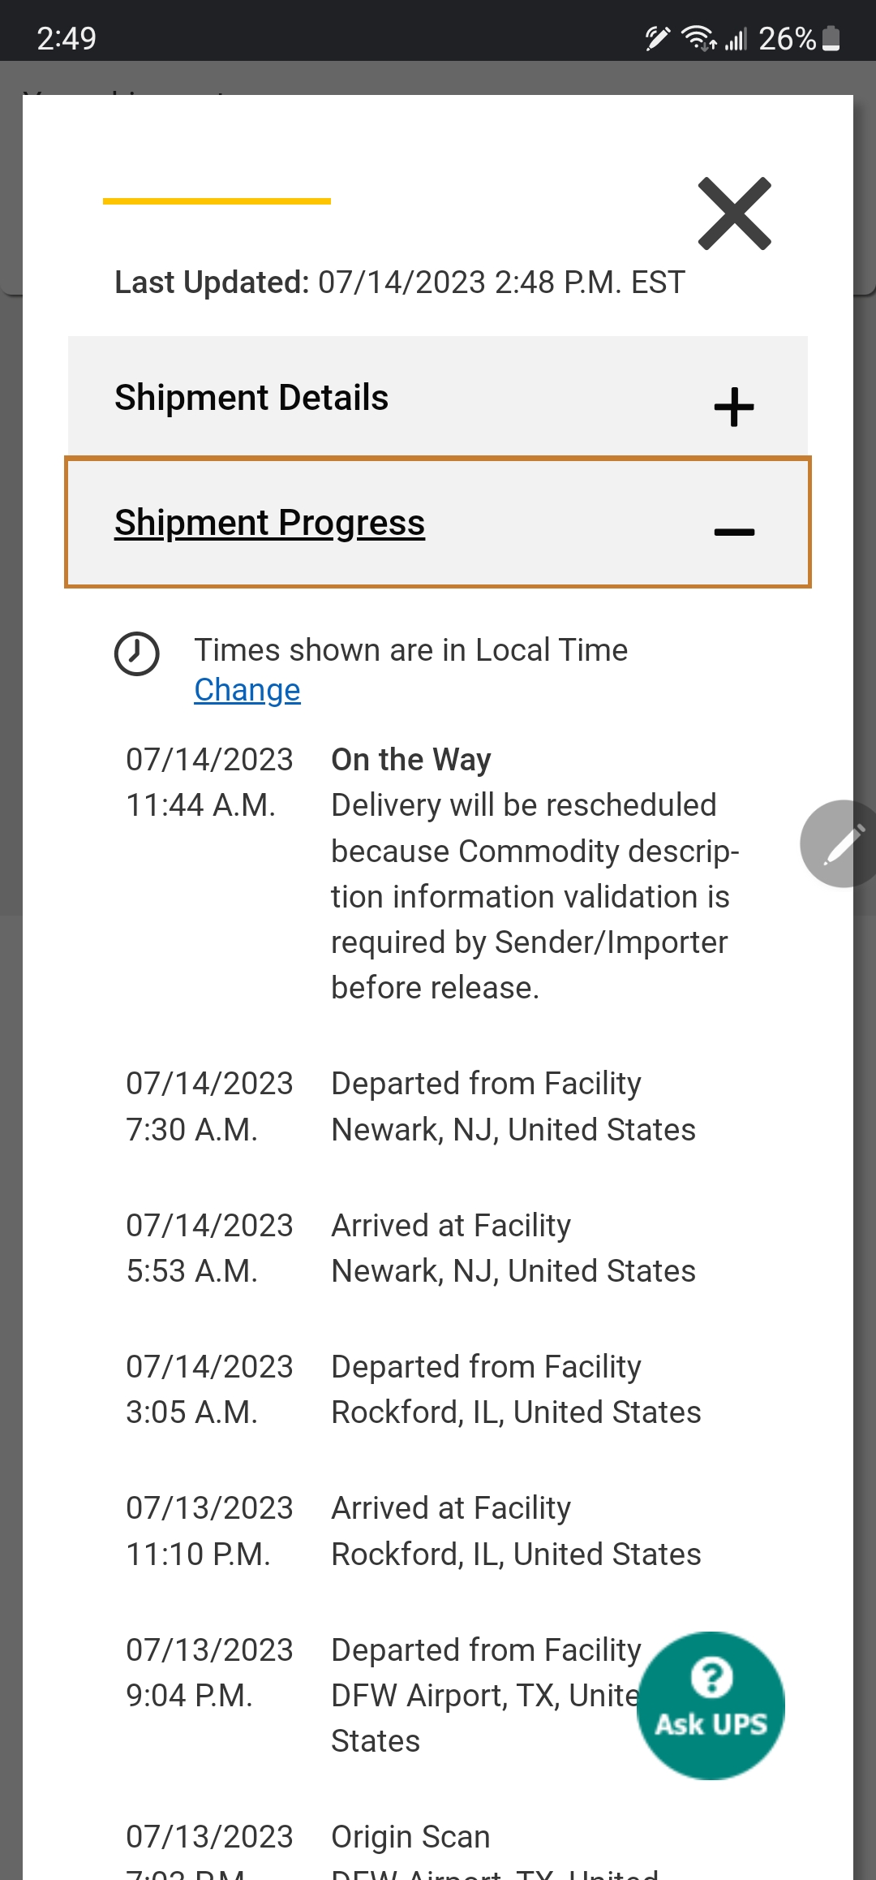
Task: Collapse the Shipment Progress section
Action: 438,522
